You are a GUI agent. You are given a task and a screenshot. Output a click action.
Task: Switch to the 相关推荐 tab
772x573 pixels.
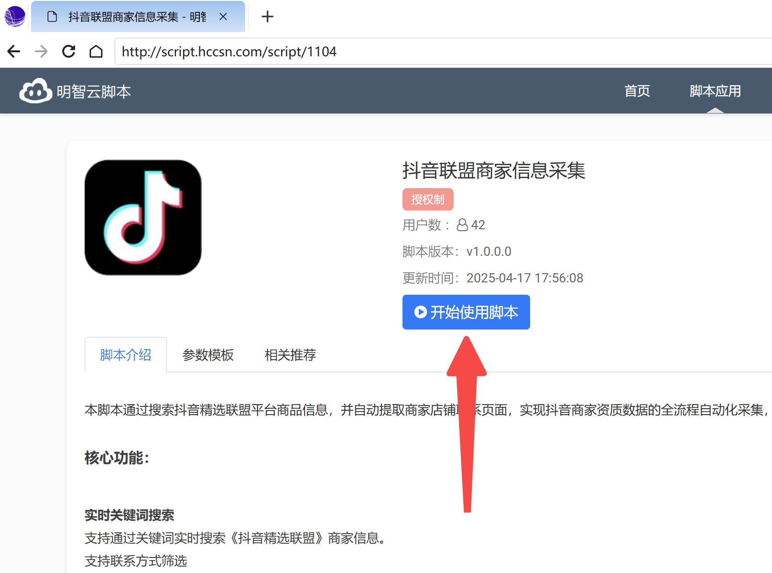[x=290, y=355]
